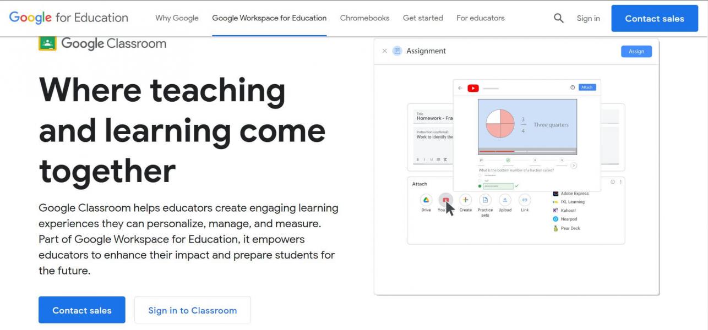Switch to the Why Google section
The height and width of the screenshot is (330, 708).
click(x=176, y=18)
